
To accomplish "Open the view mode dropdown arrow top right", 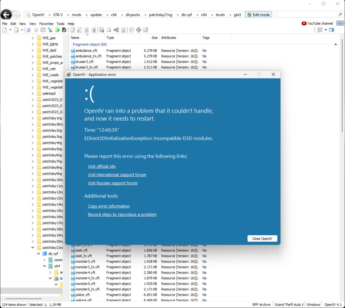I will pyautogui.click(x=326, y=30).
